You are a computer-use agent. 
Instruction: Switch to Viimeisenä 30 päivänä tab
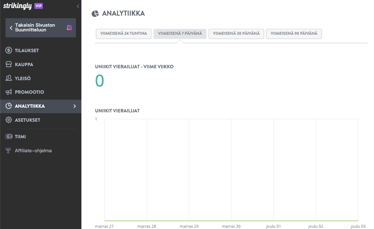pos(236,34)
